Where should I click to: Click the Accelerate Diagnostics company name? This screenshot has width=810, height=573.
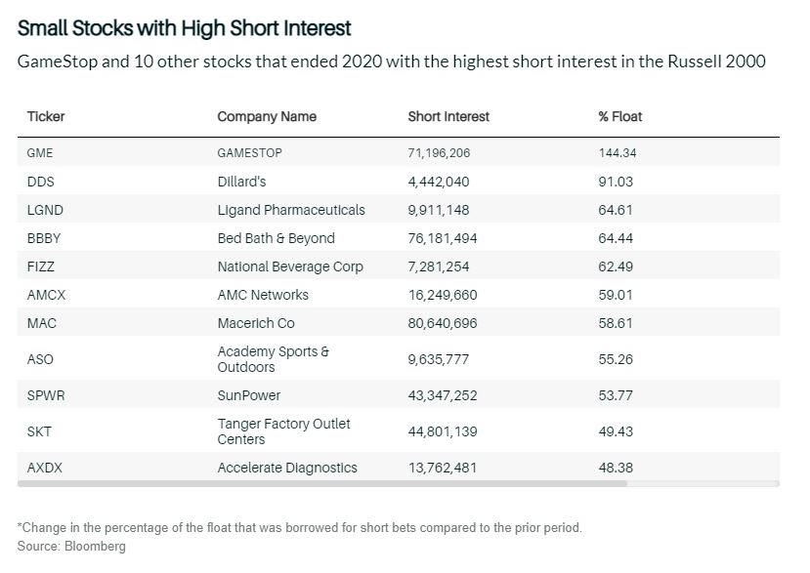pyautogui.click(x=287, y=468)
